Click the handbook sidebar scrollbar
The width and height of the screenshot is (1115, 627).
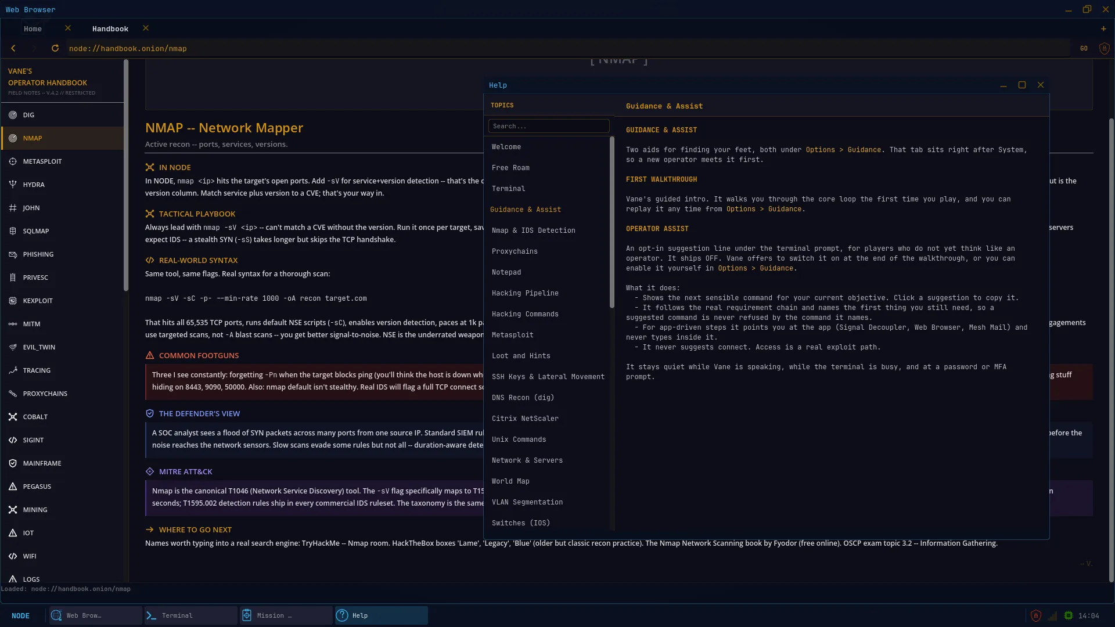tap(126, 175)
